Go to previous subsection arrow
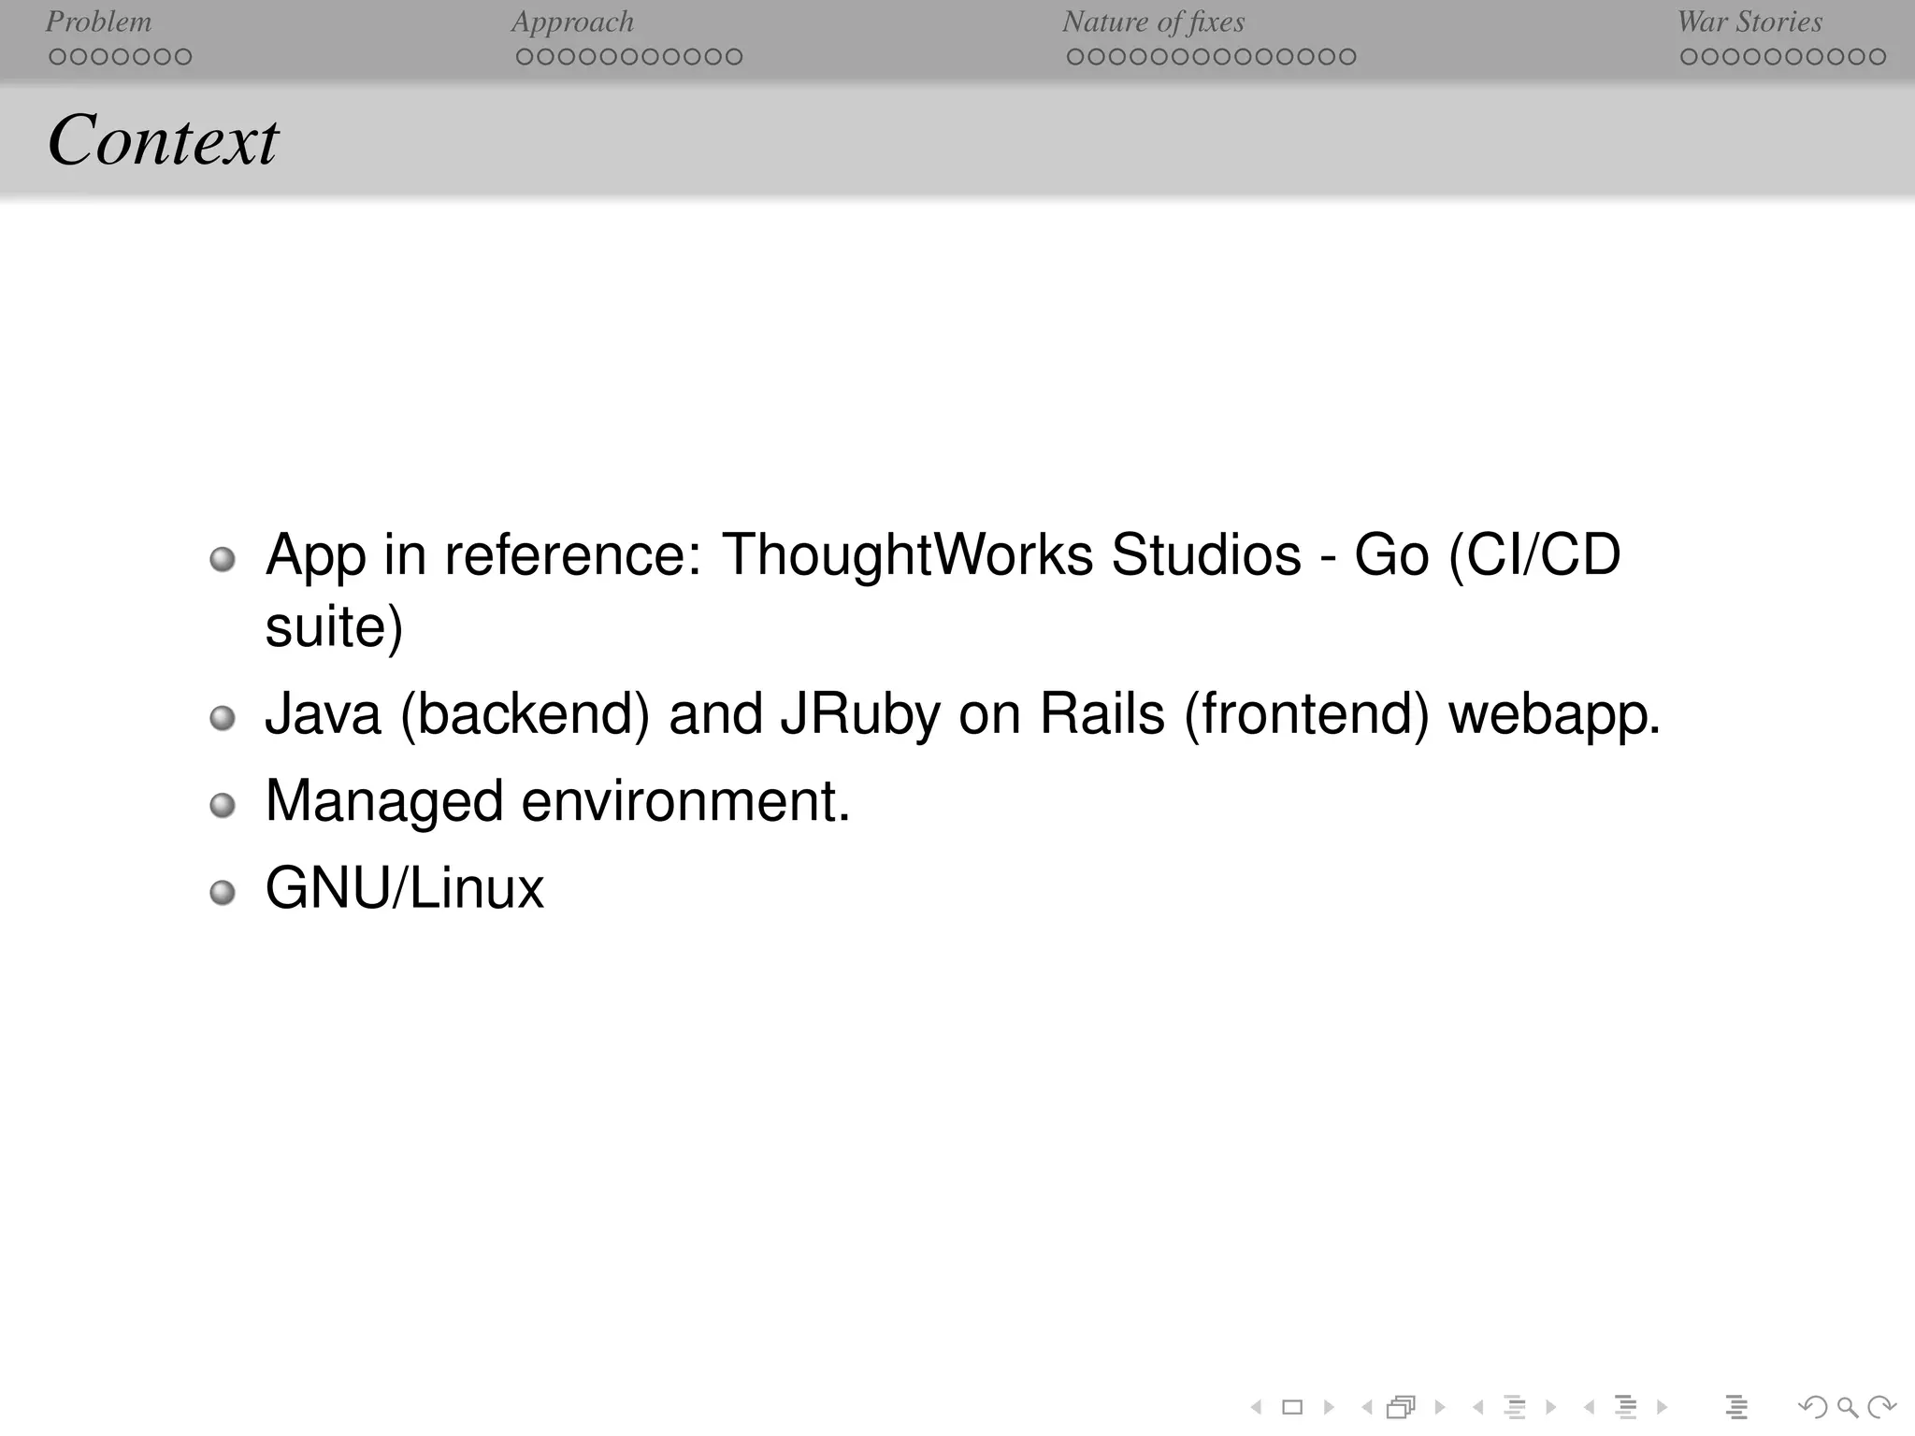 [x=1477, y=1407]
